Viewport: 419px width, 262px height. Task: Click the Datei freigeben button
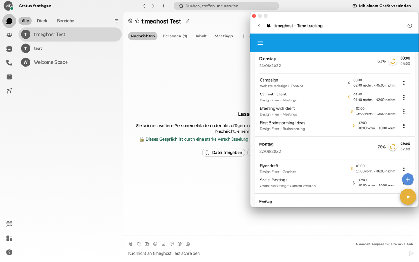tap(223, 153)
